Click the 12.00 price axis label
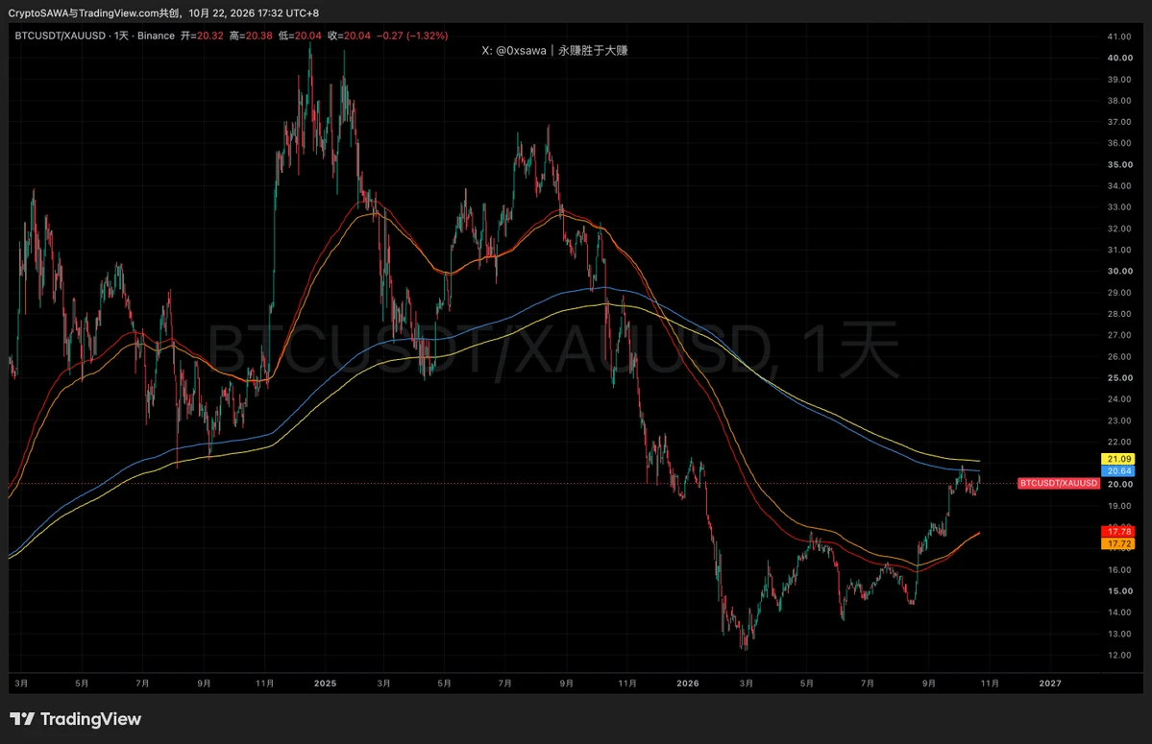 pyautogui.click(x=1119, y=656)
